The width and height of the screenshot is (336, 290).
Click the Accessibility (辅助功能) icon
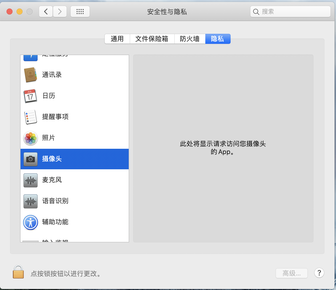(x=31, y=222)
